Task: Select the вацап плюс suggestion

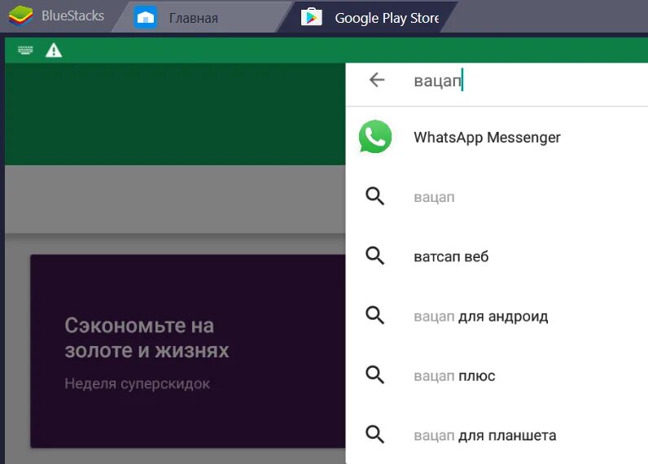Action: (x=497, y=375)
